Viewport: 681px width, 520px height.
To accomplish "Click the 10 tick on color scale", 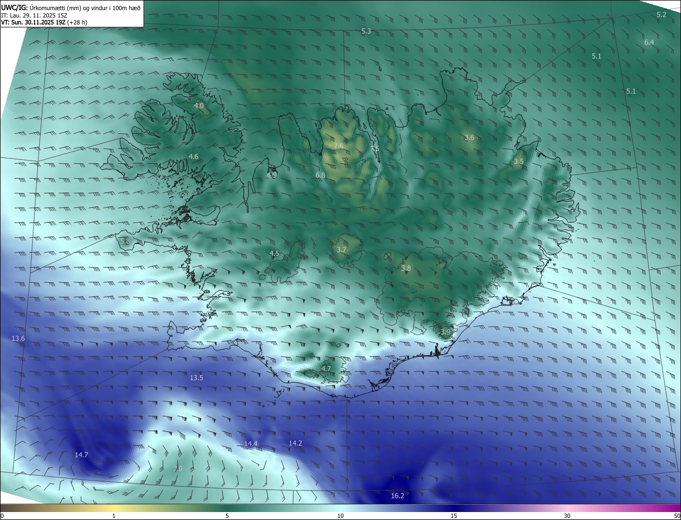I will [340, 516].
